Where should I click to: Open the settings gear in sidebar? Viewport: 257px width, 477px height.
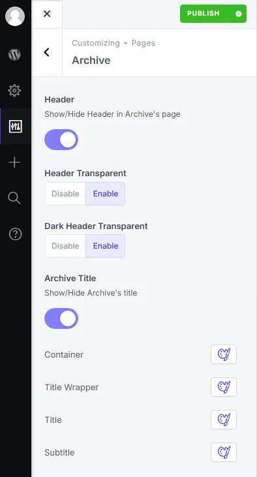coord(14,90)
